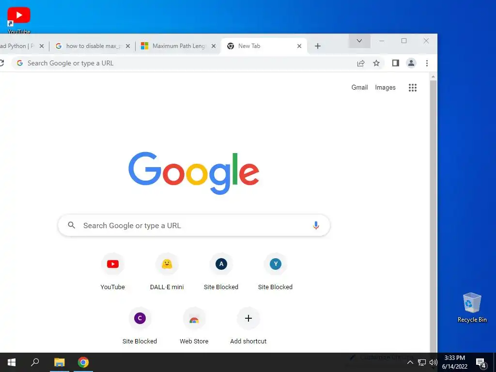The height and width of the screenshot is (372, 496).
Task: Close the Maximum Path Length tab
Action: click(x=214, y=46)
